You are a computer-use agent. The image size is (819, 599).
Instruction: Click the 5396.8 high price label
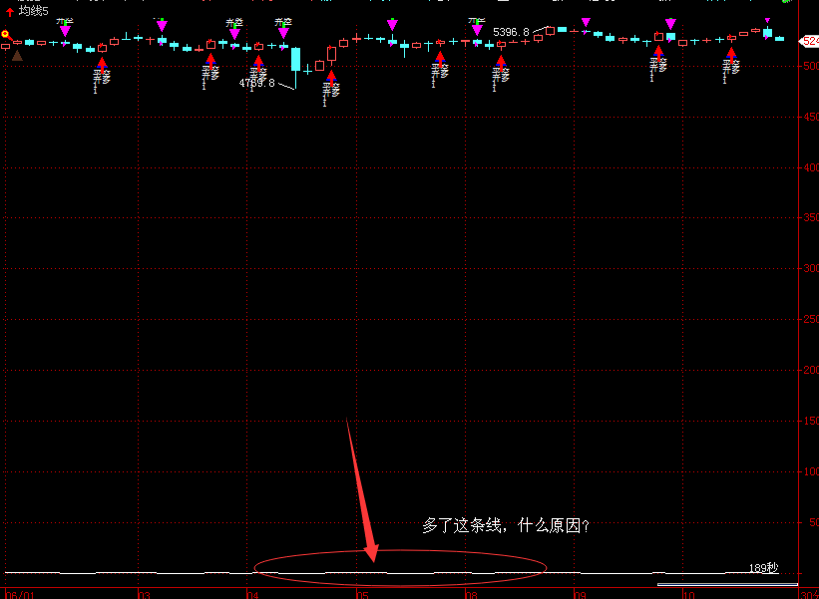coord(511,32)
